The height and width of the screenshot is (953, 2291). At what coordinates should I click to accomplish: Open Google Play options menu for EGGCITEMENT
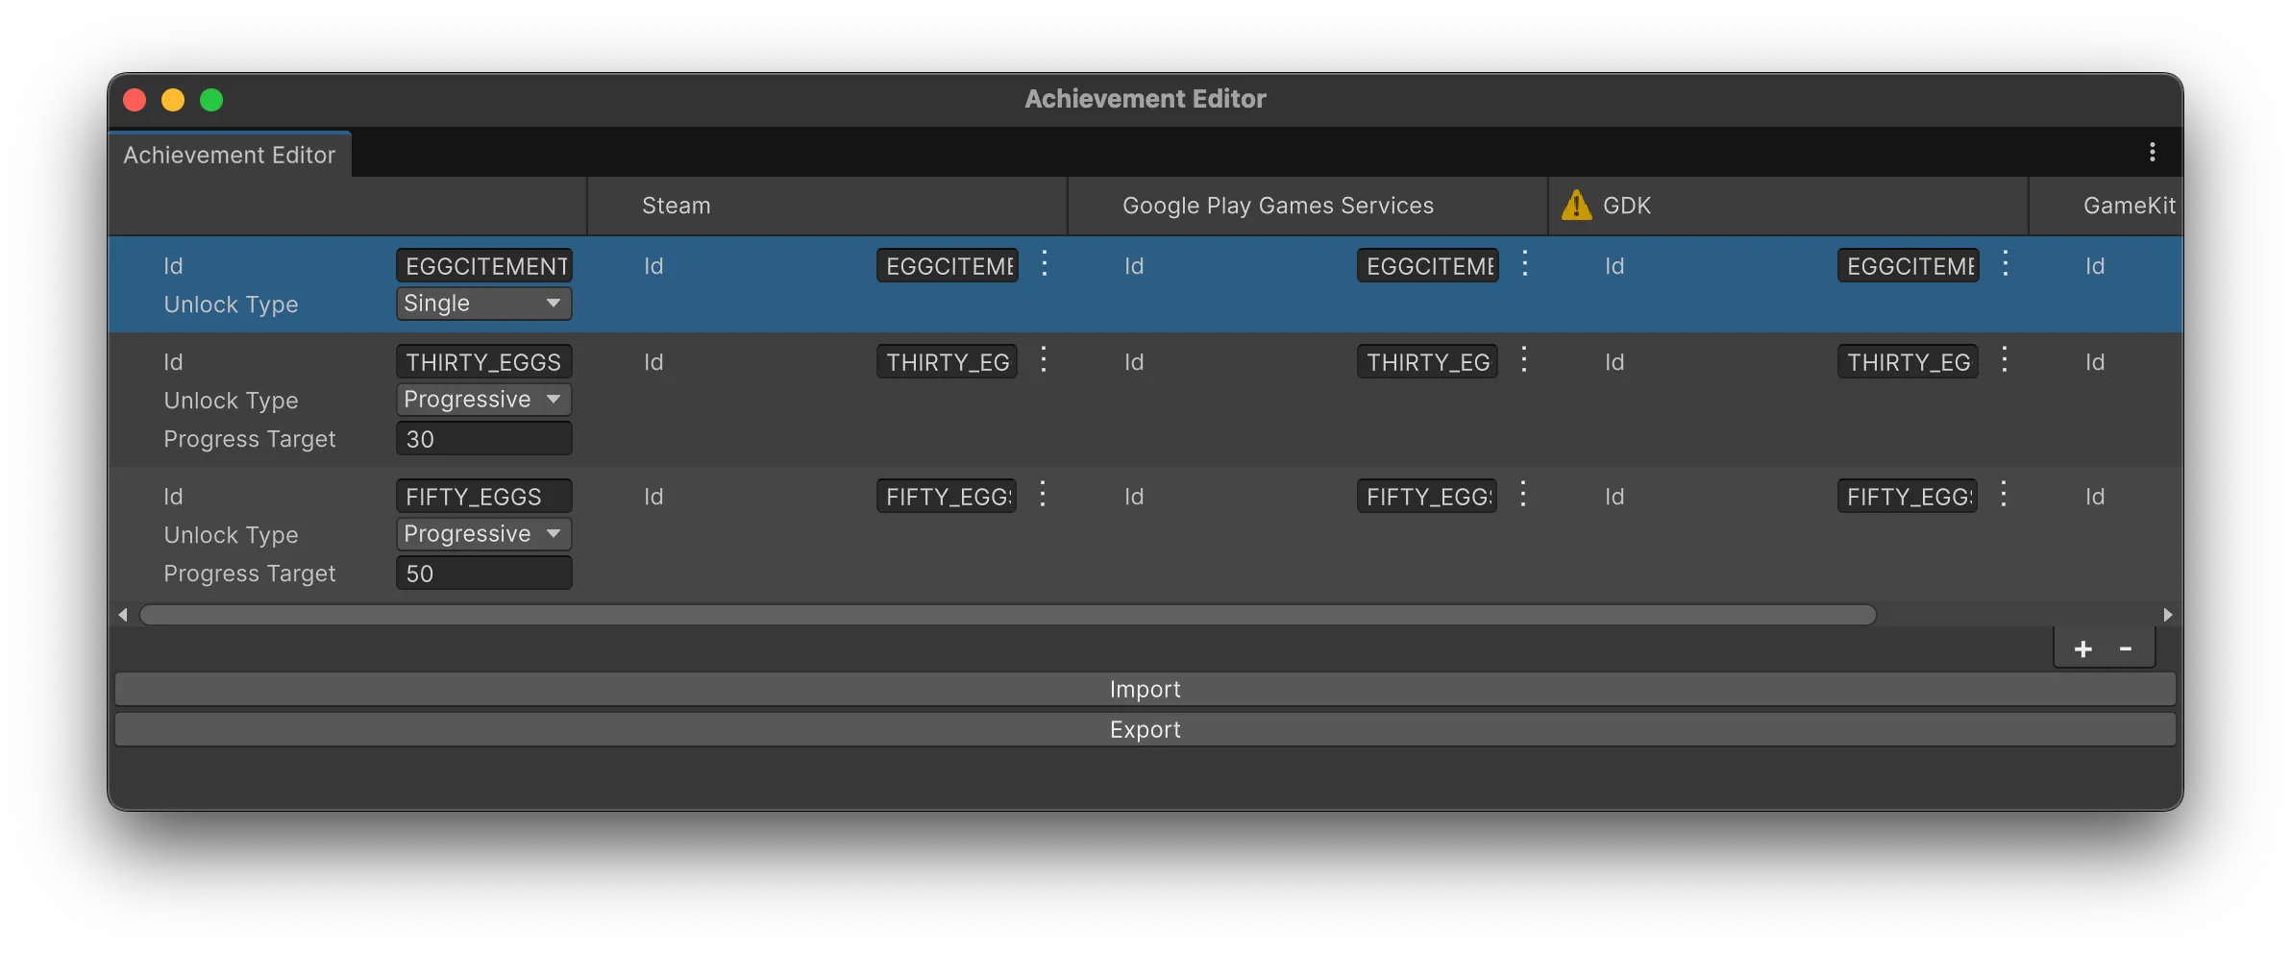pyautogui.click(x=1524, y=265)
